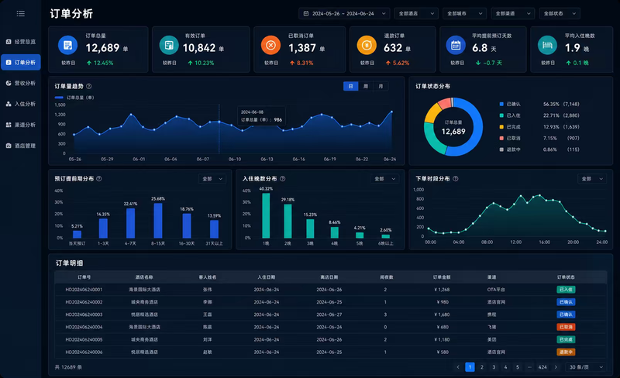The image size is (620, 378).
Task: Open the 全部酒店 dropdown filter
Action: click(416, 13)
